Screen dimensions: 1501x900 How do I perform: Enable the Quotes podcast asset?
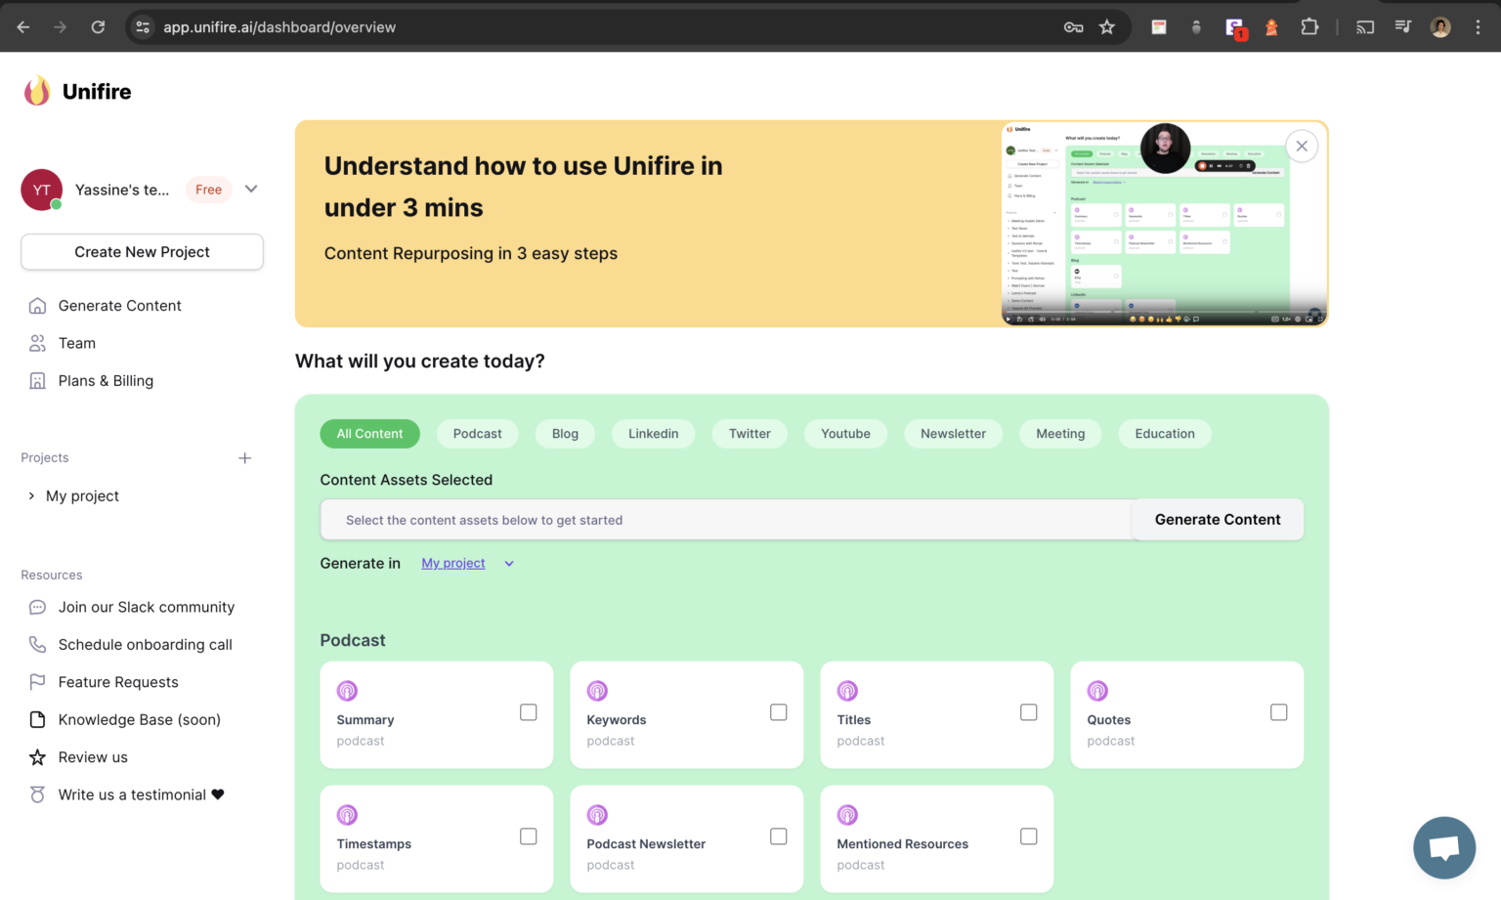tap(1278, 712)
